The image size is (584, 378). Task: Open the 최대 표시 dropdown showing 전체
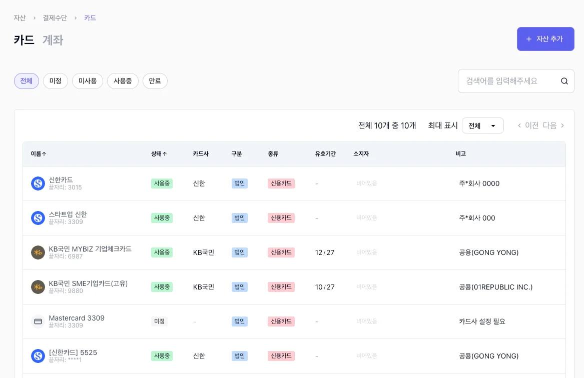point(482,125)
